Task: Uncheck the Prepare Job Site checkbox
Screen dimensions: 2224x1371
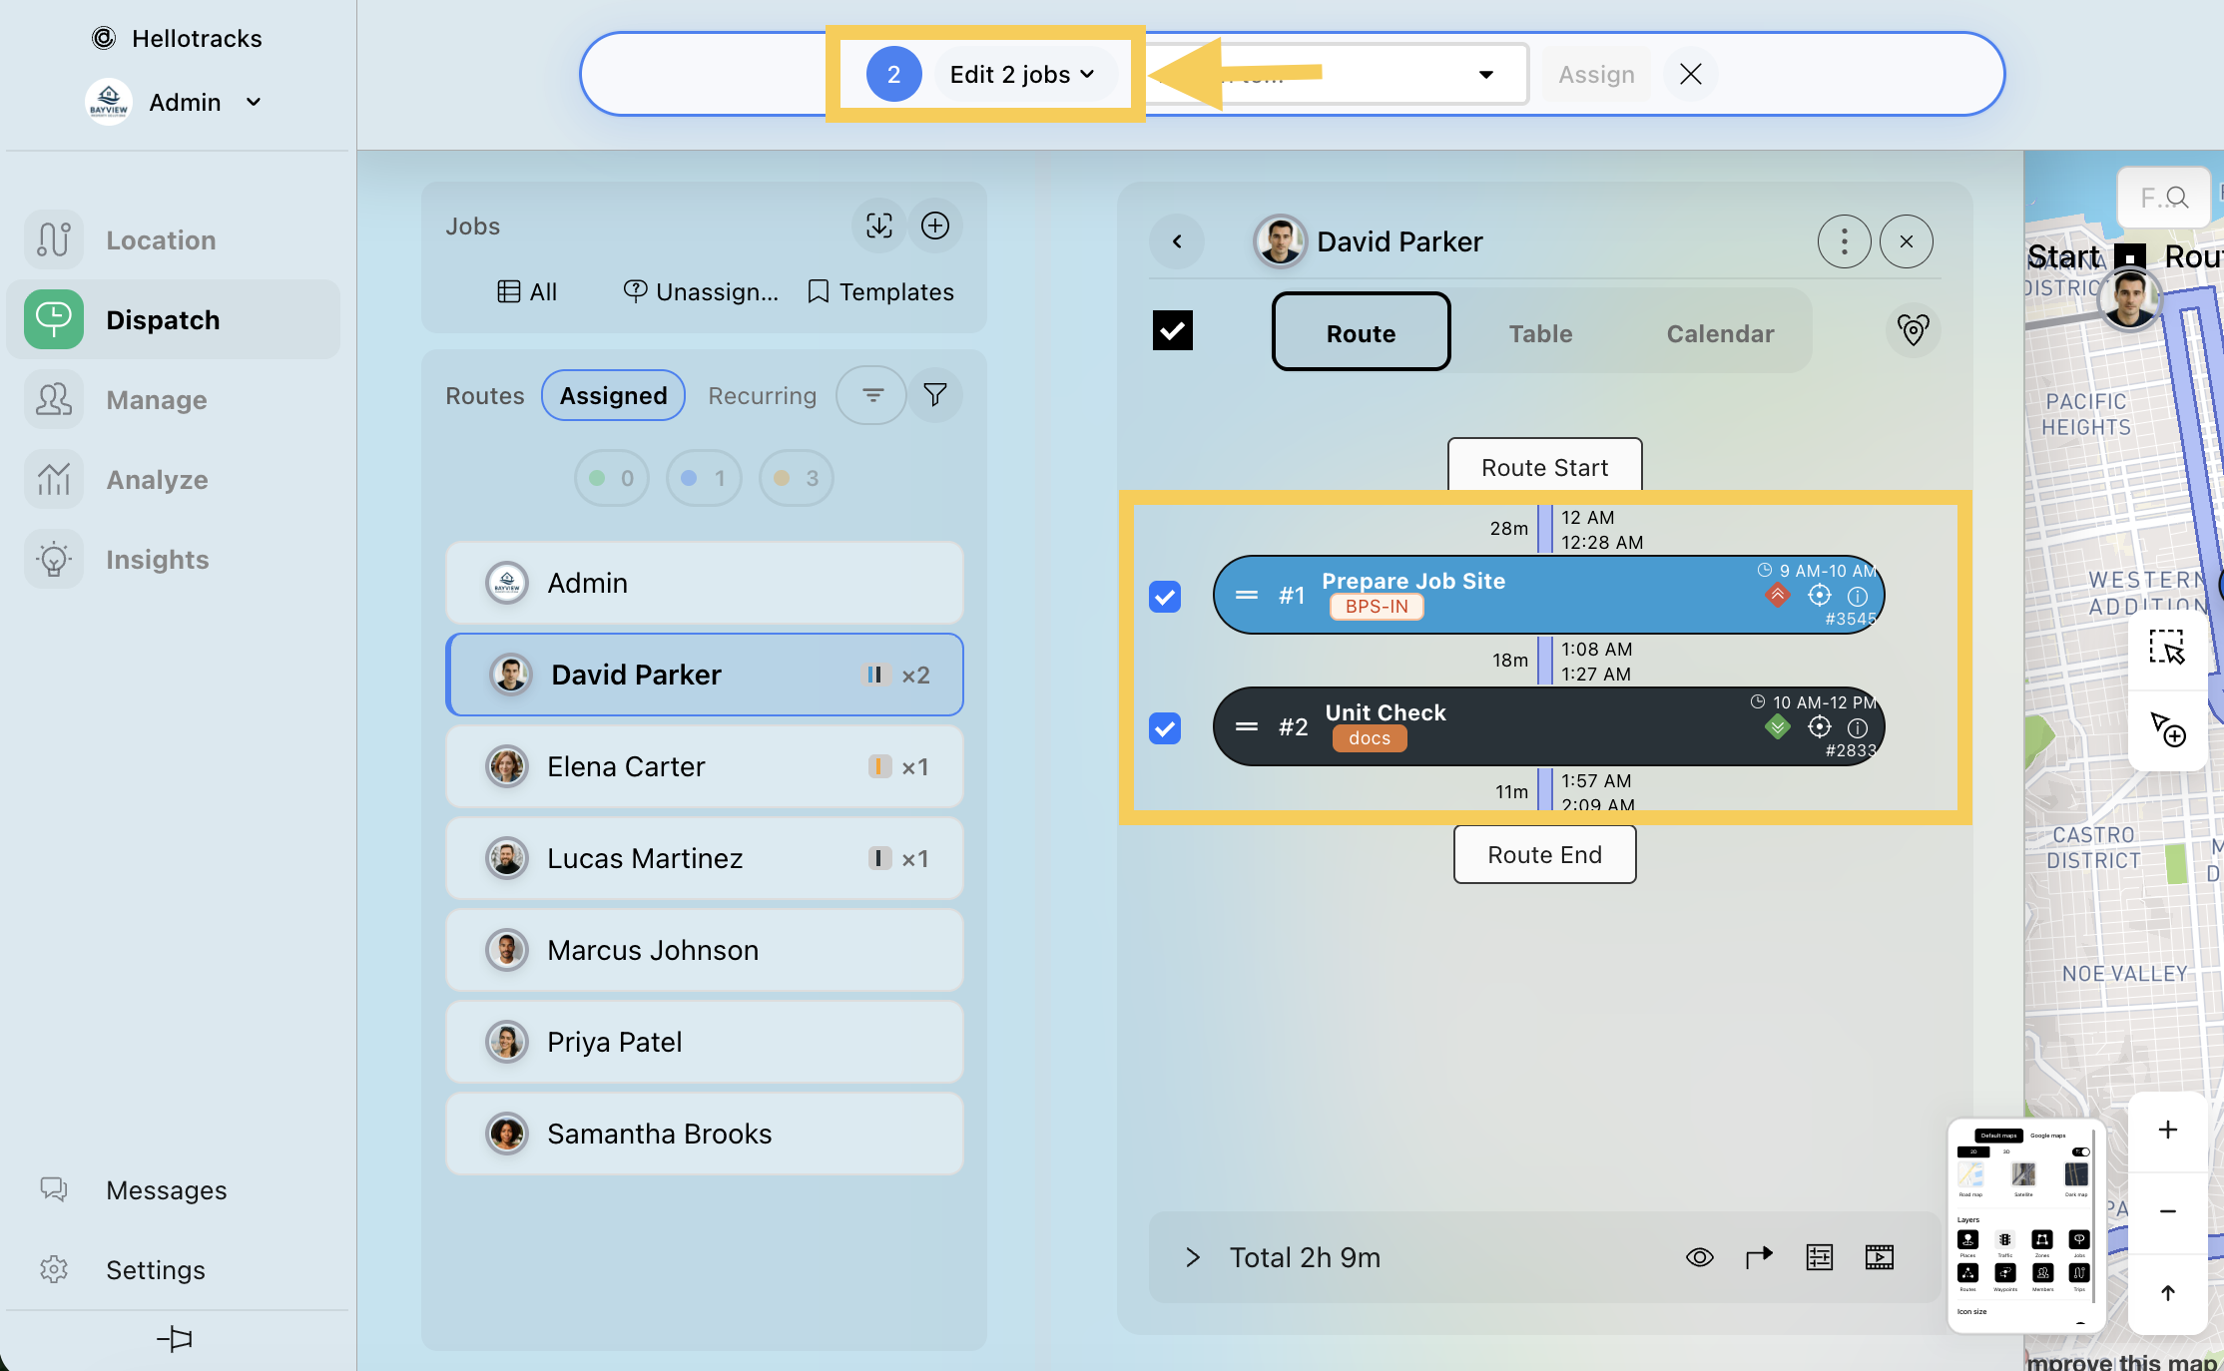Action: click(x=1165, y=597)
